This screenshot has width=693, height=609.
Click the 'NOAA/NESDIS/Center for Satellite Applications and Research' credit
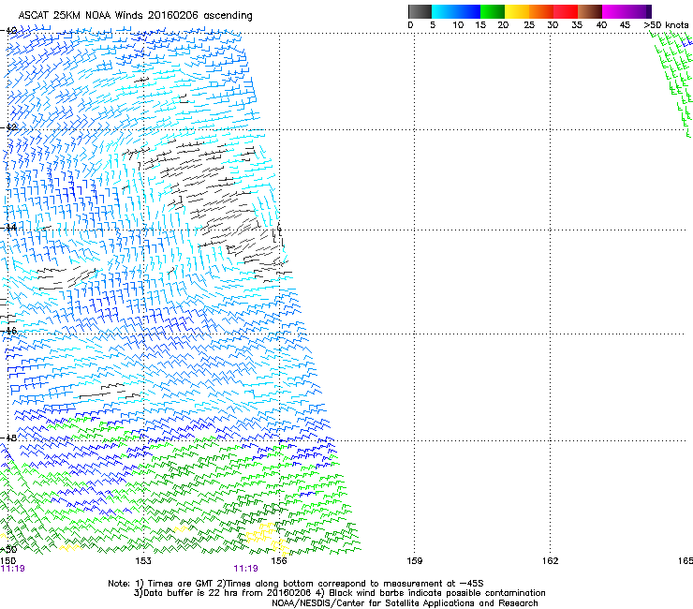(405, 603)
